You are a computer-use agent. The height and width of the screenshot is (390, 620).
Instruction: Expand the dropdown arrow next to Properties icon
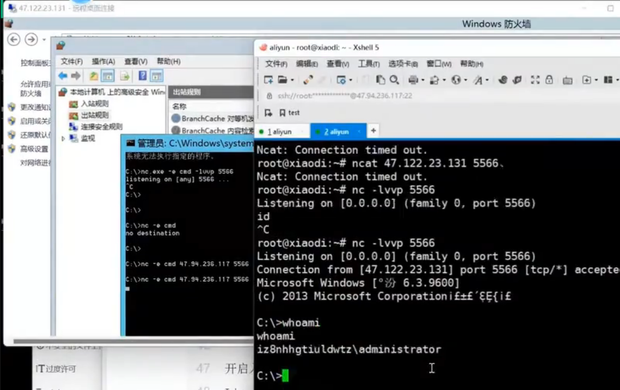(x=350, y=80)
